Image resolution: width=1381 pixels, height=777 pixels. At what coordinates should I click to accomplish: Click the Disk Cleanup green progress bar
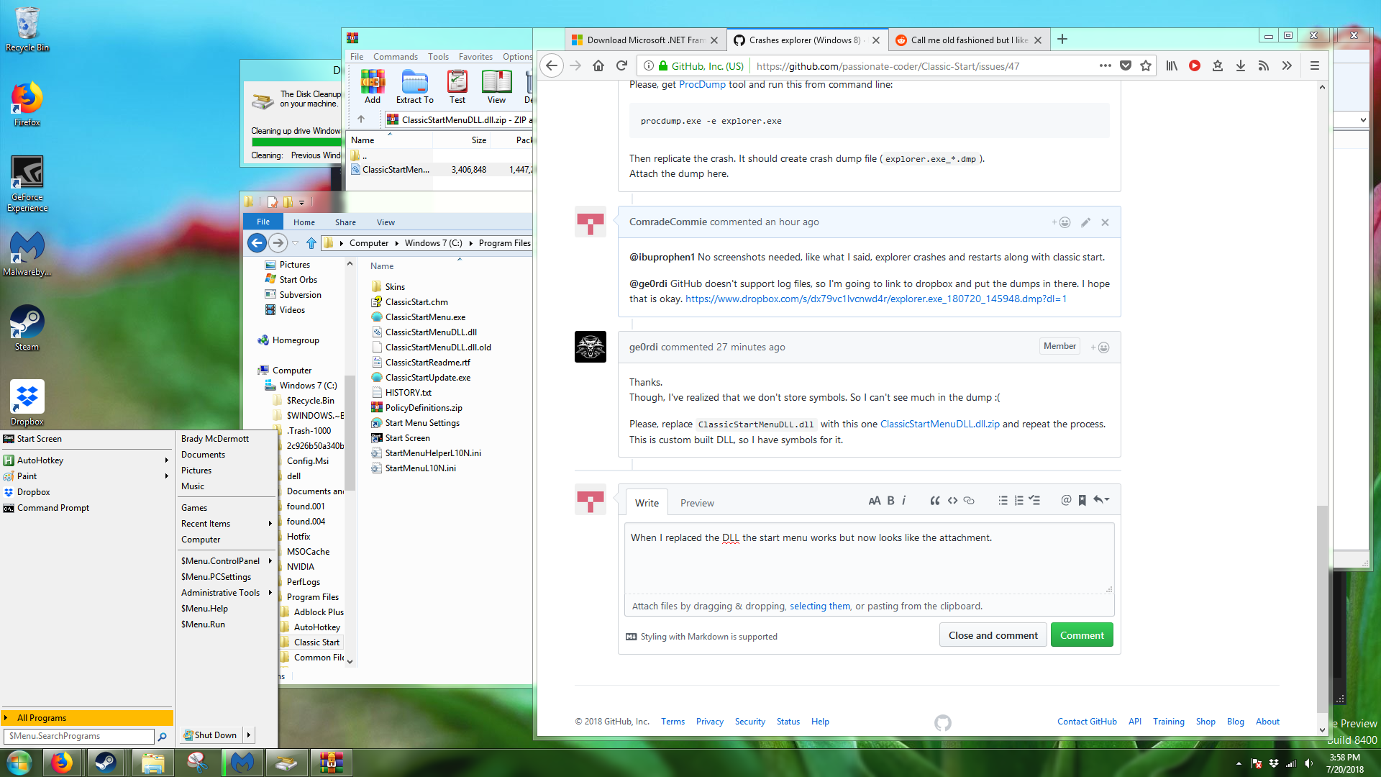(296, 142)
